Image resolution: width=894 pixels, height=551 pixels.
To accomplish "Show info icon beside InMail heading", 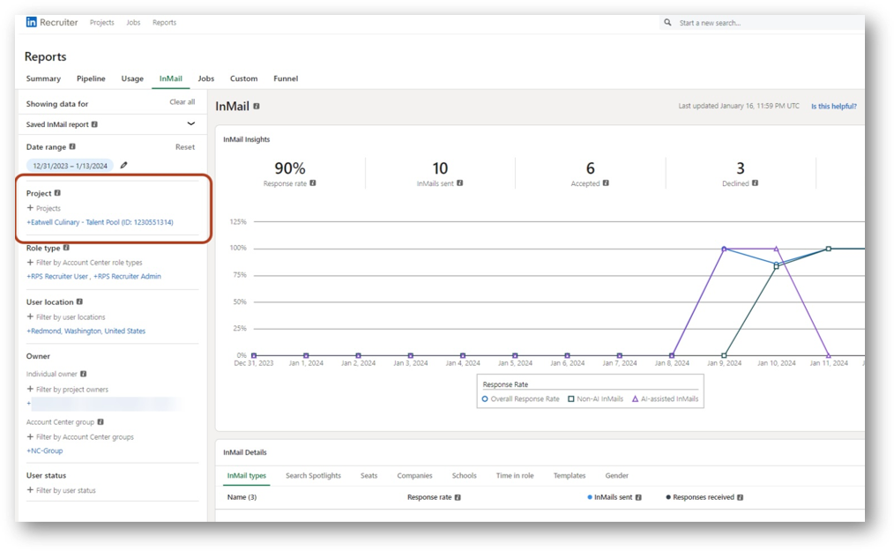I will tap(257, 106).
